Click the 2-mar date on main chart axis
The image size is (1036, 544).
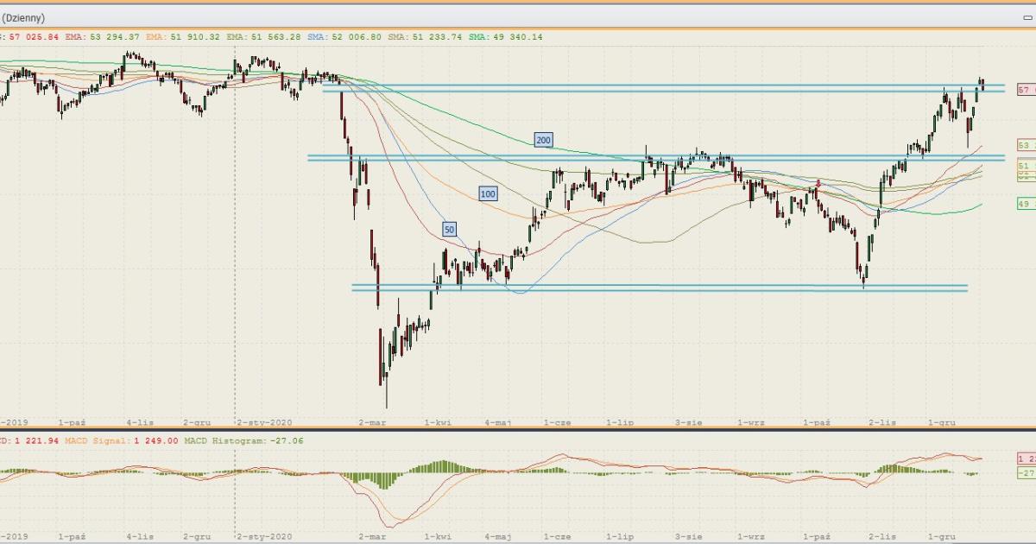[x=372, y=422]
